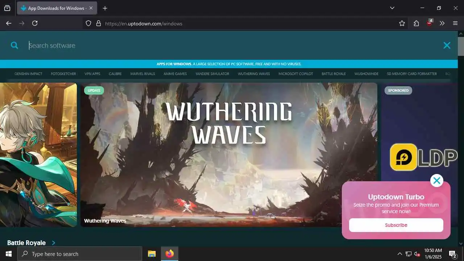Click the search magnifier icon

14,45
